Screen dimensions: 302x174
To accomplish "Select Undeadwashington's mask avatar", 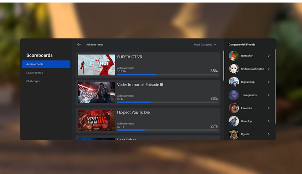I will (x=234, y=69).
